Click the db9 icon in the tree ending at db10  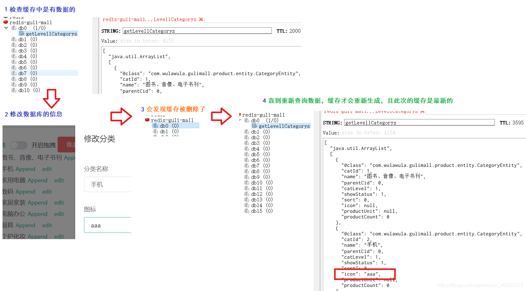[x=14, y=85]
